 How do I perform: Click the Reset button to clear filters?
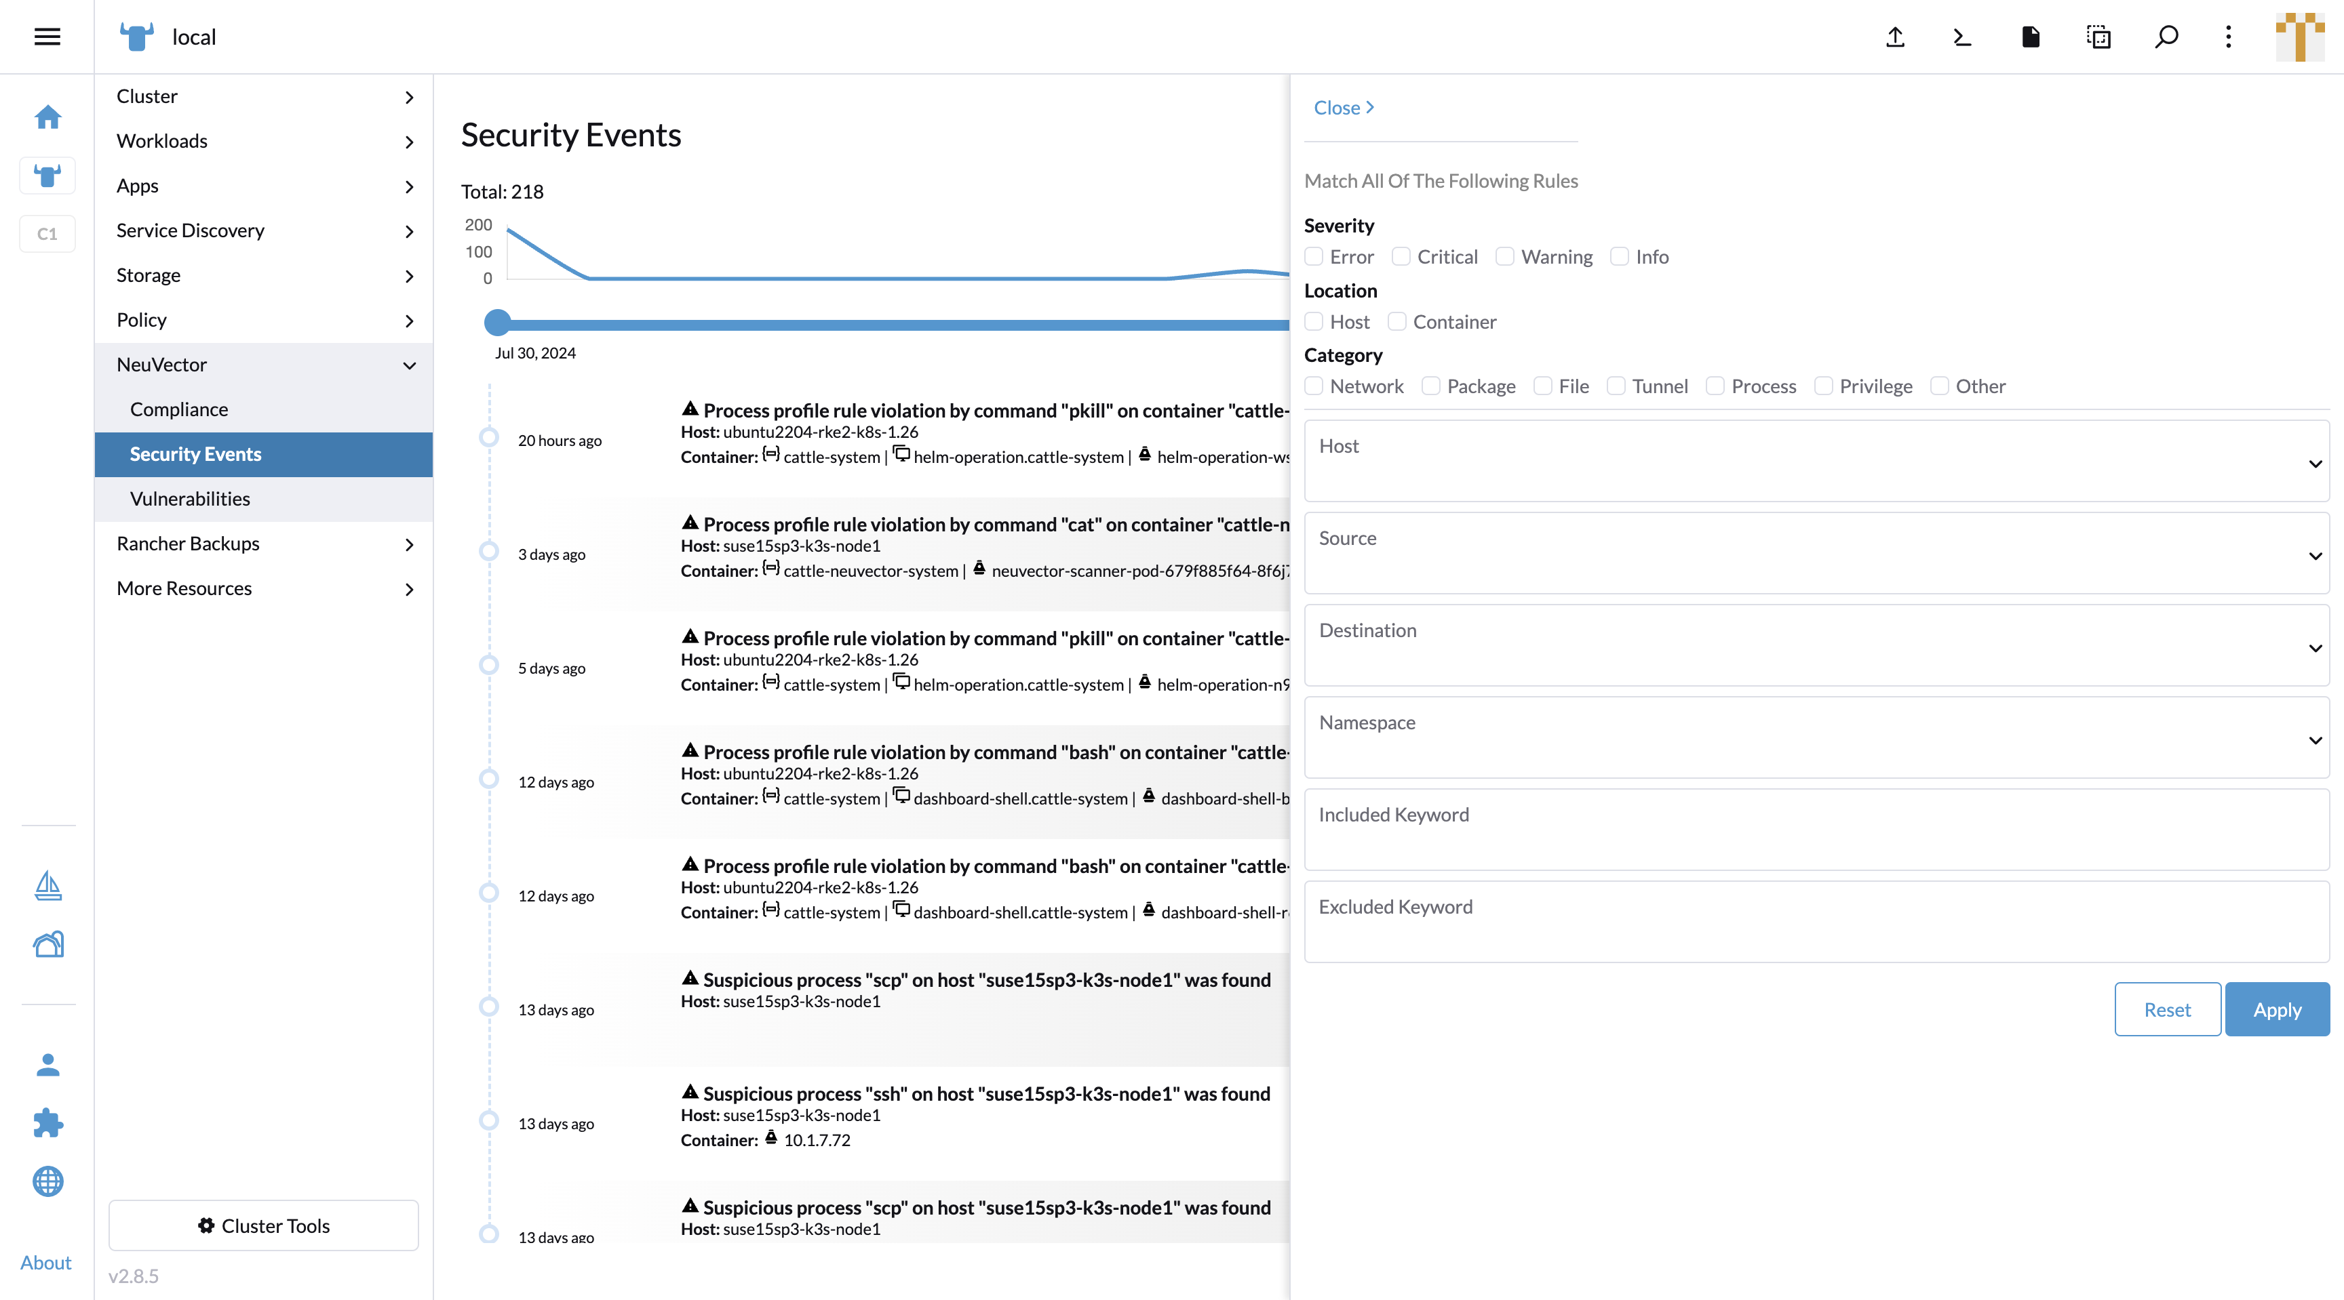[2168, 1009]
